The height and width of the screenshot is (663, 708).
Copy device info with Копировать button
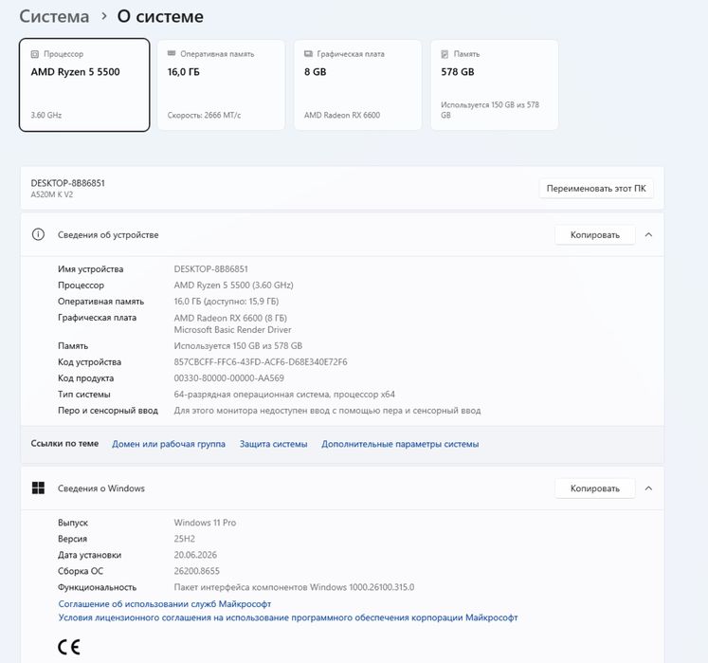pos(594,235)
